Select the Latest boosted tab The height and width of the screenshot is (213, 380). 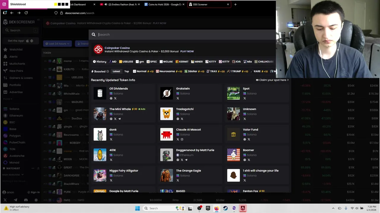[x=116, y=71]
